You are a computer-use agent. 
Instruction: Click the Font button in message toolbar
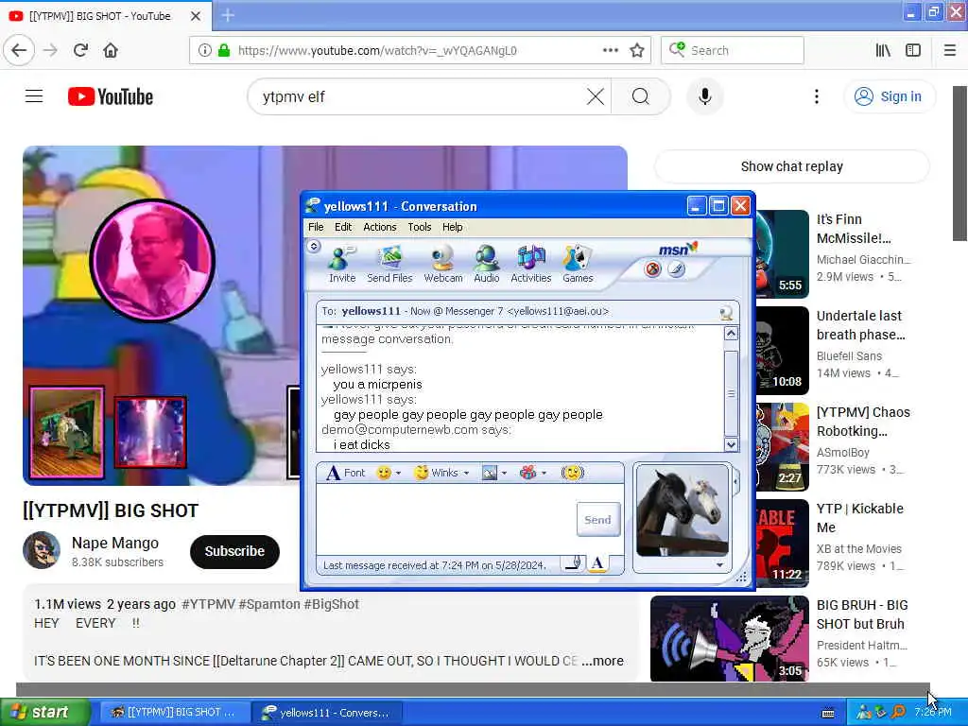(346, 473)
